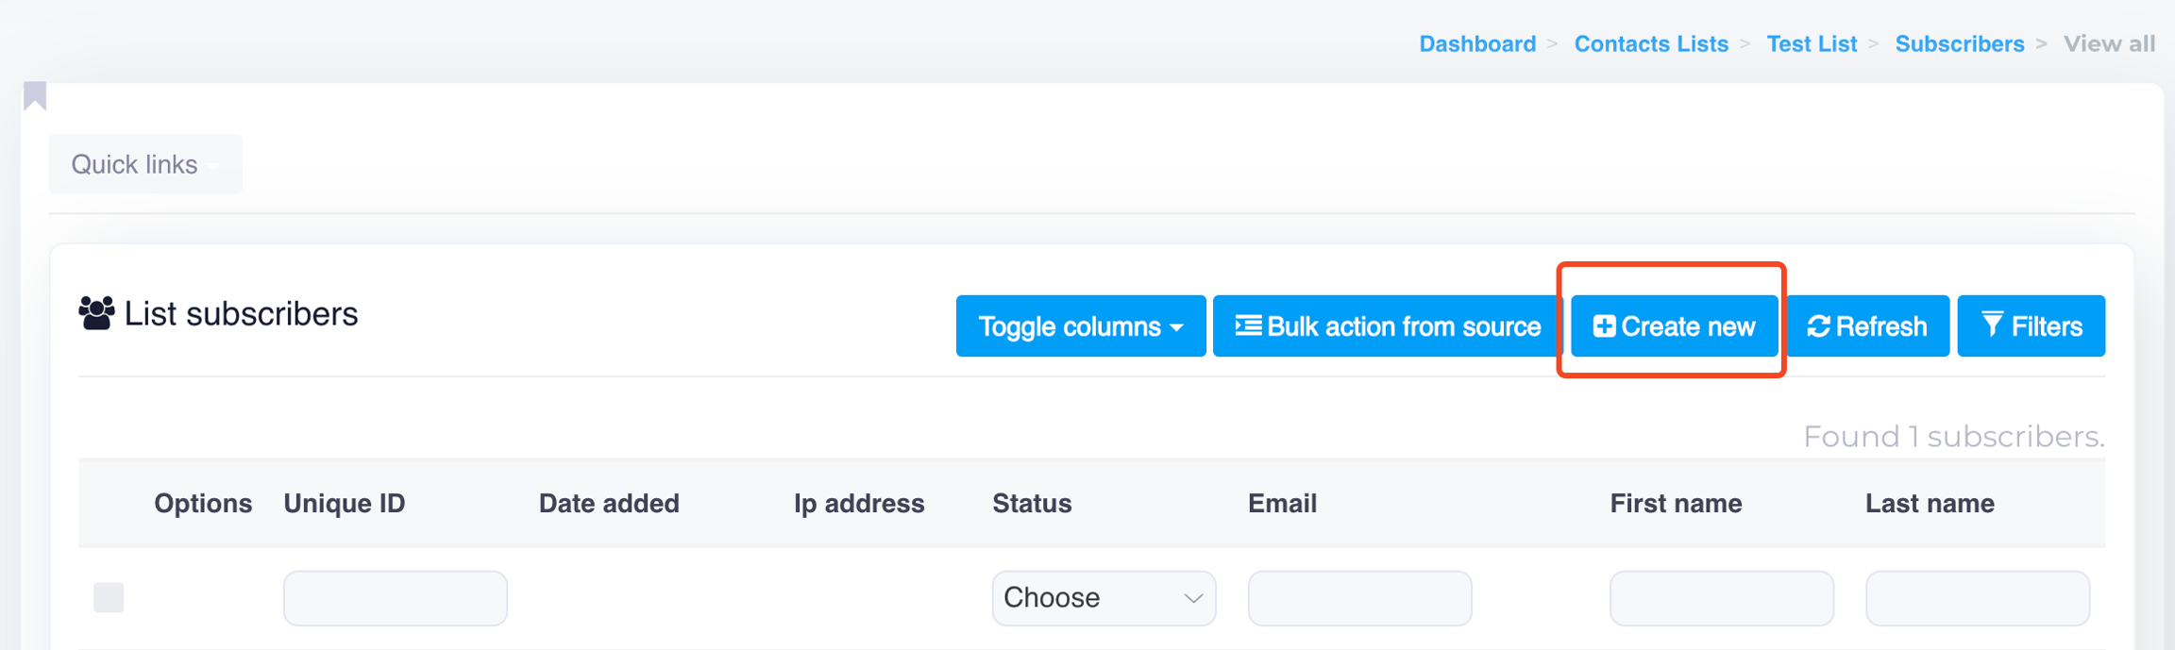
Task: Click the list icon on Bulk action
Action: 1248,325
